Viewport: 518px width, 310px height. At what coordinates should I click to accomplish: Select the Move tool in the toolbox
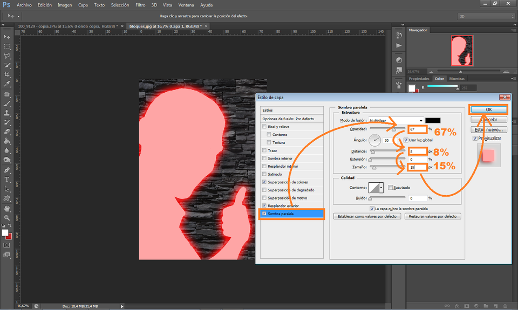click(7, 37)
